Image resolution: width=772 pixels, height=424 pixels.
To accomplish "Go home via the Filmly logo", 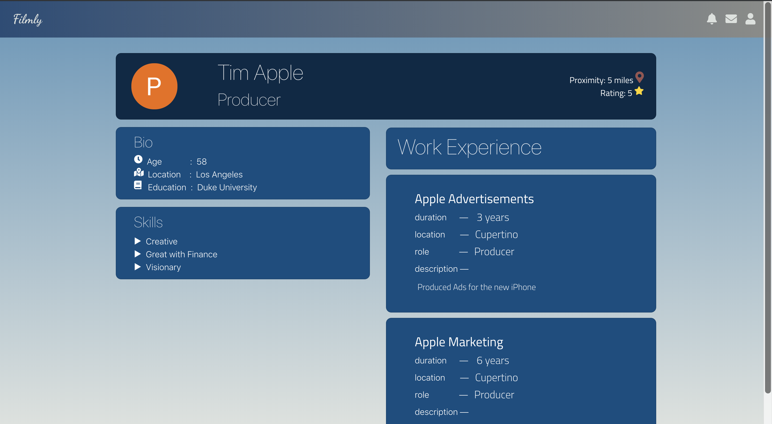I will click(28, 20).
